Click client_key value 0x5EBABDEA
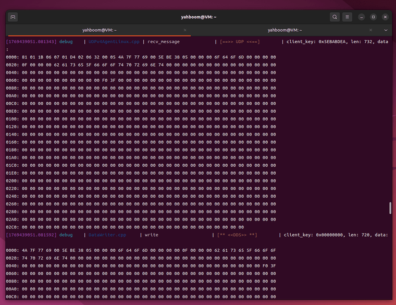The height and width of the screenshot is (305, 396). [332, 42]
